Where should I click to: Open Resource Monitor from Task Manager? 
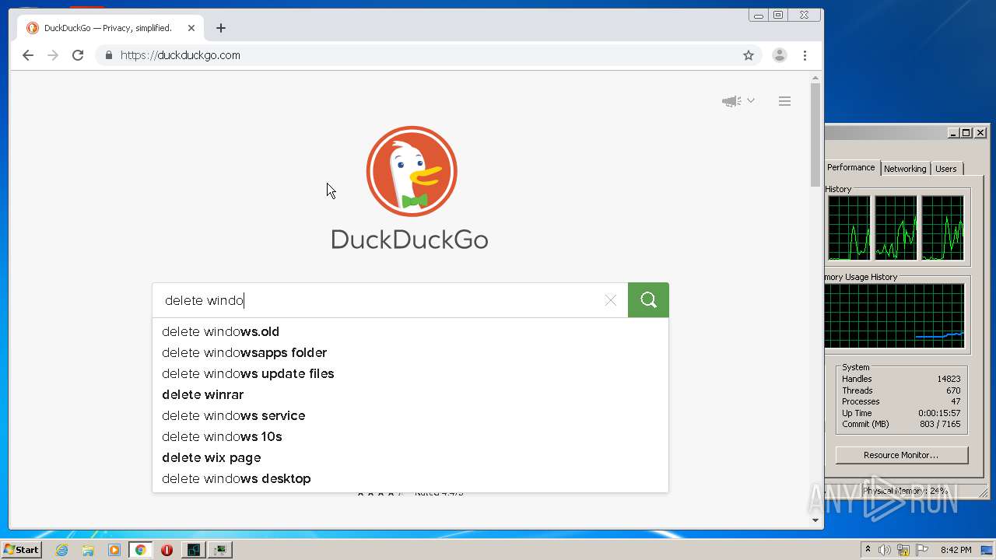point(901,455)
